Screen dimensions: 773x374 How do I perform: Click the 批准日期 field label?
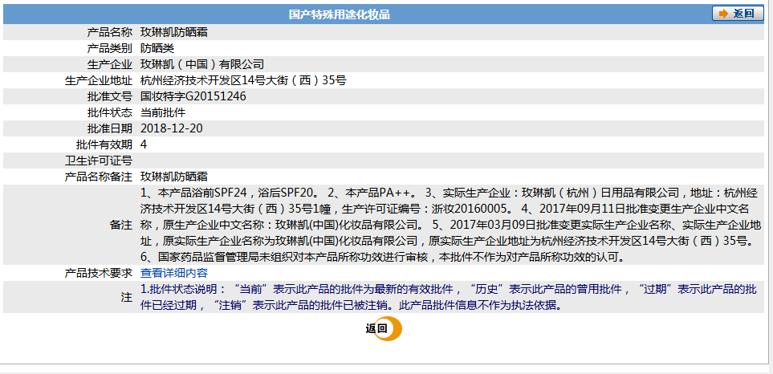coord(110,128)
